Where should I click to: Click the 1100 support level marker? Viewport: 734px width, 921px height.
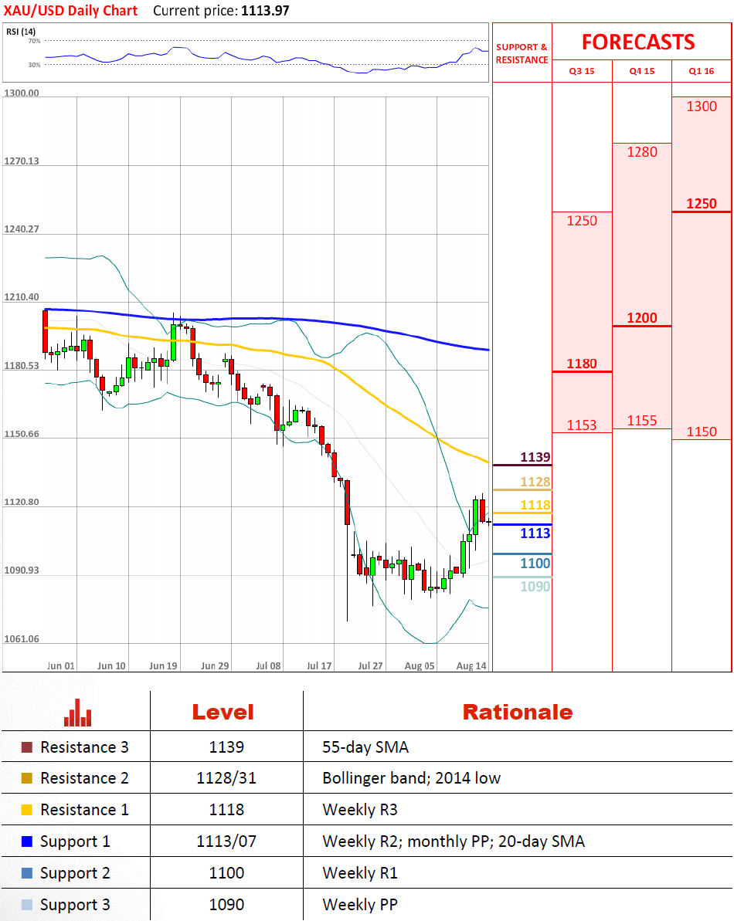point(535,564)
